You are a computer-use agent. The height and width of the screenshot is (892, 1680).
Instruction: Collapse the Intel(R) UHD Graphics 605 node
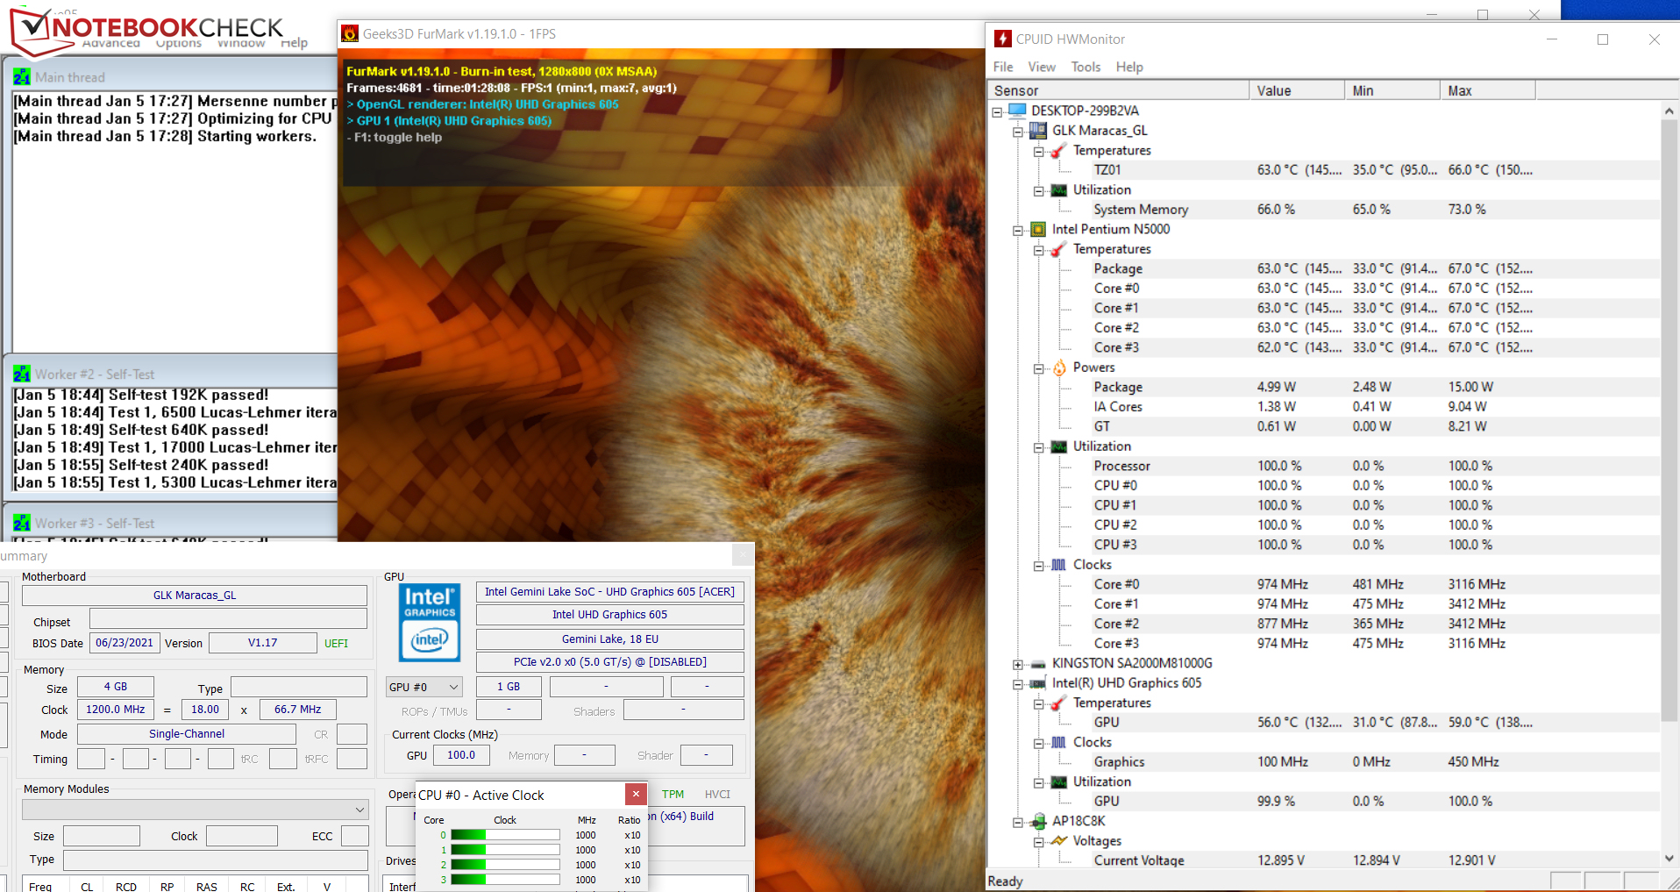[x=1018, y=684]
